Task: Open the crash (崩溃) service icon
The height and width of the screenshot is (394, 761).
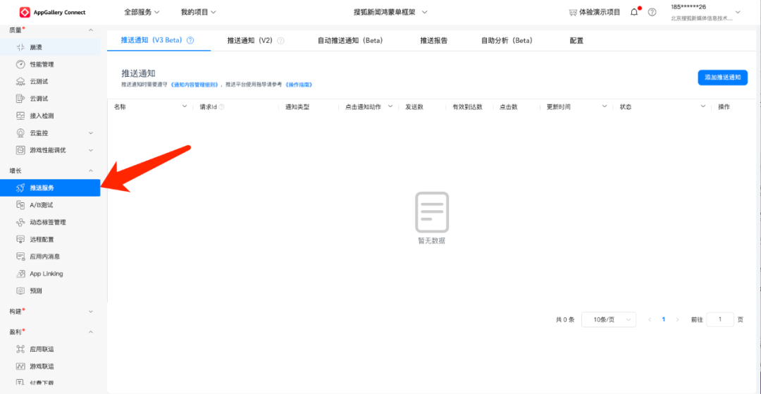Action: tap(20, 47)
